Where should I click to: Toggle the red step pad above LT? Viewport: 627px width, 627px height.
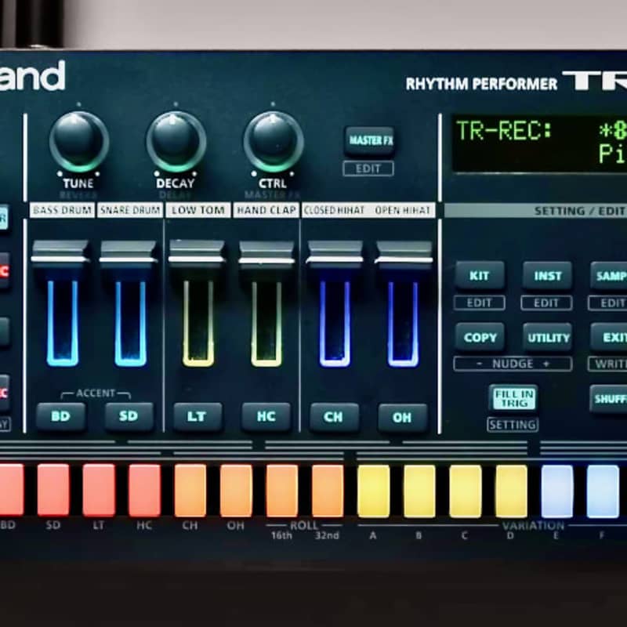pyautogui.click(x=99, y=490)
